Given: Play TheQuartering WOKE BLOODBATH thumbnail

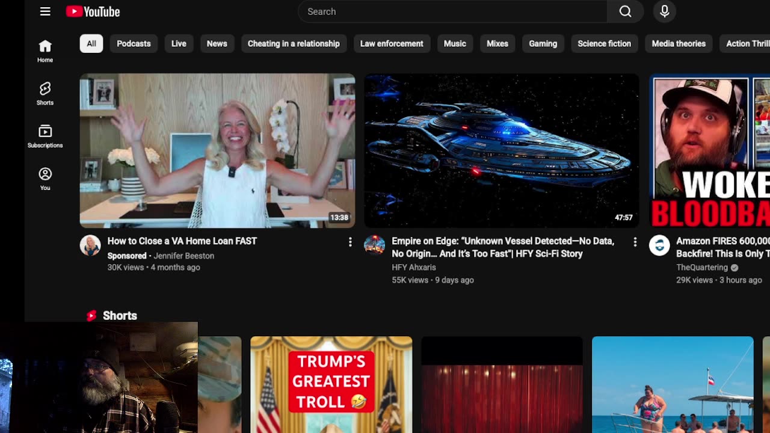Looking at the screenshot, I should click(710, 150).
